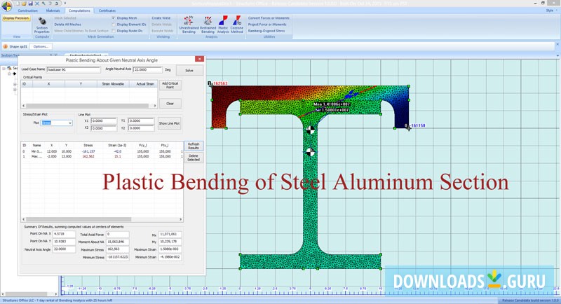Click the Moment About NA value field
This screenshot has width=561, height=304.
pos(117,242)
